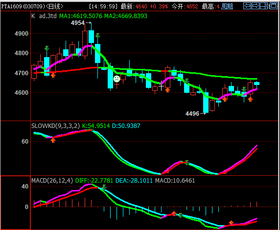The width and height of the screenshot is (280, 230).
Task: Click the long cyan candle at the 4496 low
Action: tap(206, 103)
